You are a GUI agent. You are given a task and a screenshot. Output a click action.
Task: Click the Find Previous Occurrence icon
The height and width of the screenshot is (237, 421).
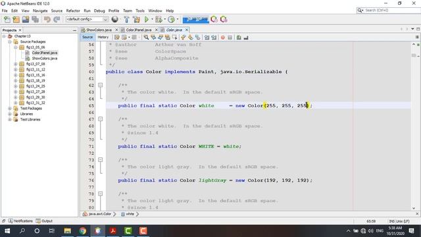click(153, 38)
